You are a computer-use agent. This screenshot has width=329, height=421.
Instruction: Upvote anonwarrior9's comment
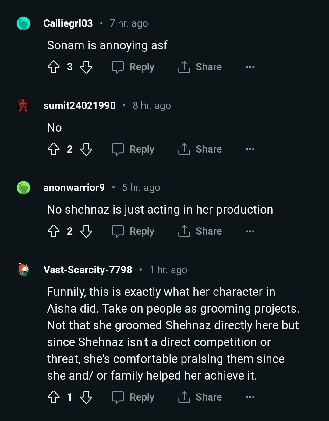(54, 231)
